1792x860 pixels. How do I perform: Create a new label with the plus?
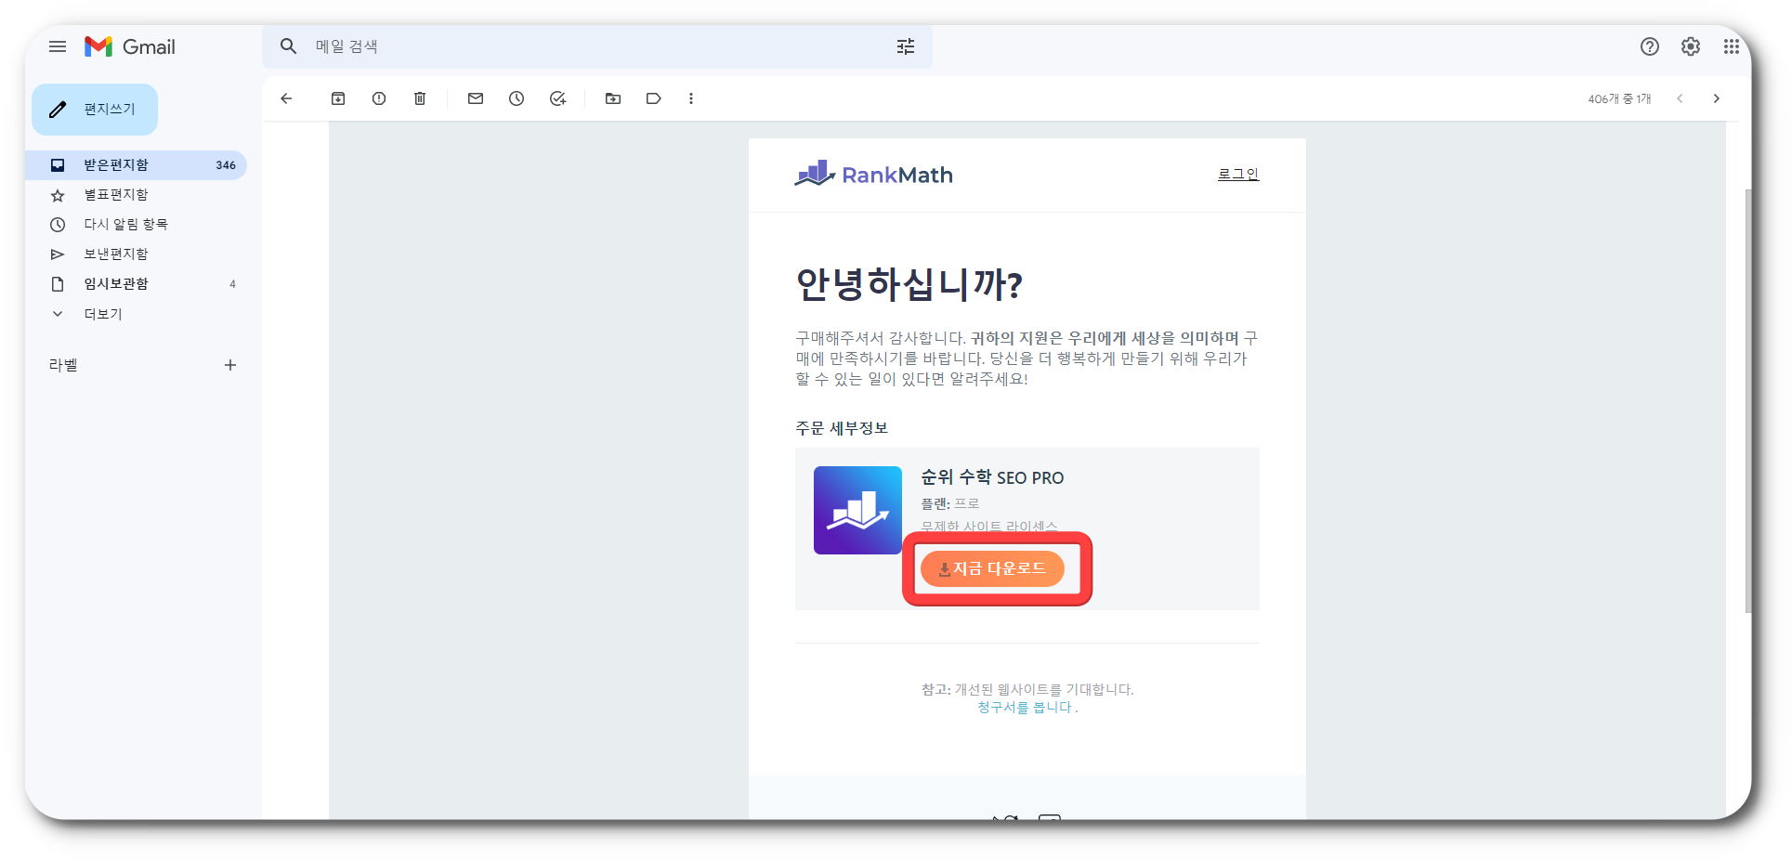[x=230, y=365]
